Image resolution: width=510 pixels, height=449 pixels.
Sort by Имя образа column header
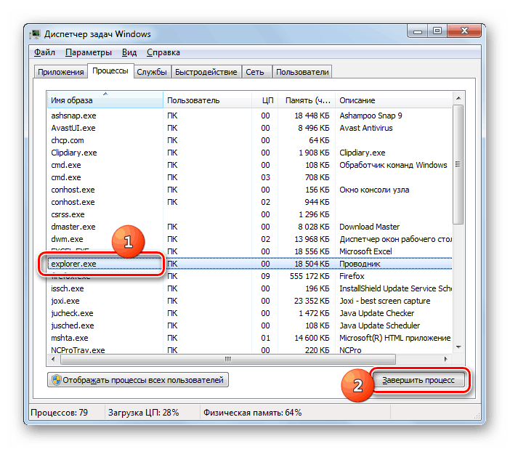(105, 100)
